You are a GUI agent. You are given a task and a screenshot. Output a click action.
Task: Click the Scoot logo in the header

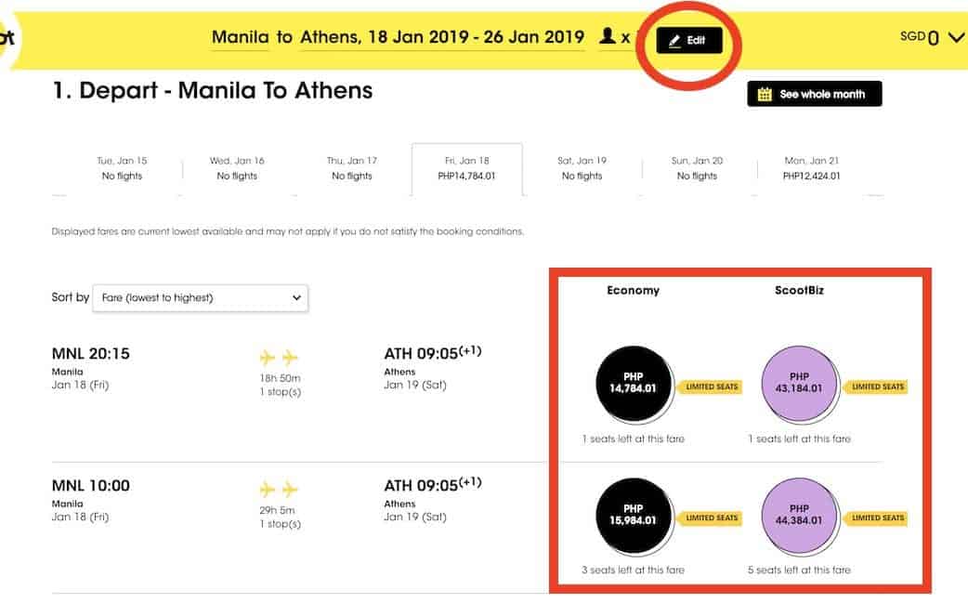point(7,39)
